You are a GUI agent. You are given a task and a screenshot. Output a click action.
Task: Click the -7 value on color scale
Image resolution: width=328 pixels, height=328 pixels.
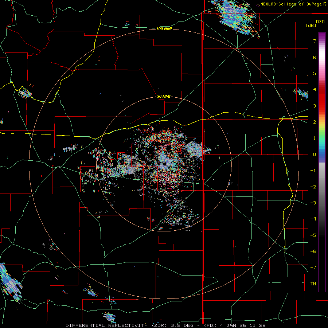coord(313,268)
